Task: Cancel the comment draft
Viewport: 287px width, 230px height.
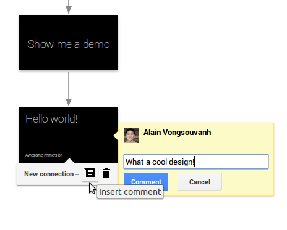Action: point(200,182)
